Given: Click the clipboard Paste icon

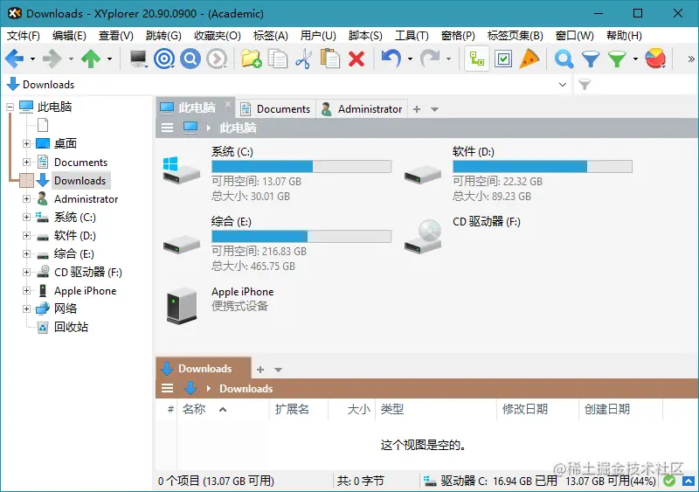Looking at the screenshot, I should 330,59.
